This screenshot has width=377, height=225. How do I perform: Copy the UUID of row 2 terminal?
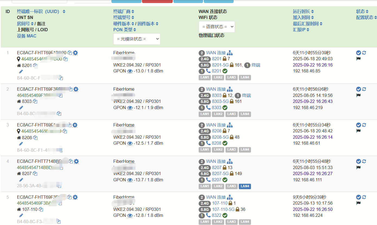tap(71, 89)
